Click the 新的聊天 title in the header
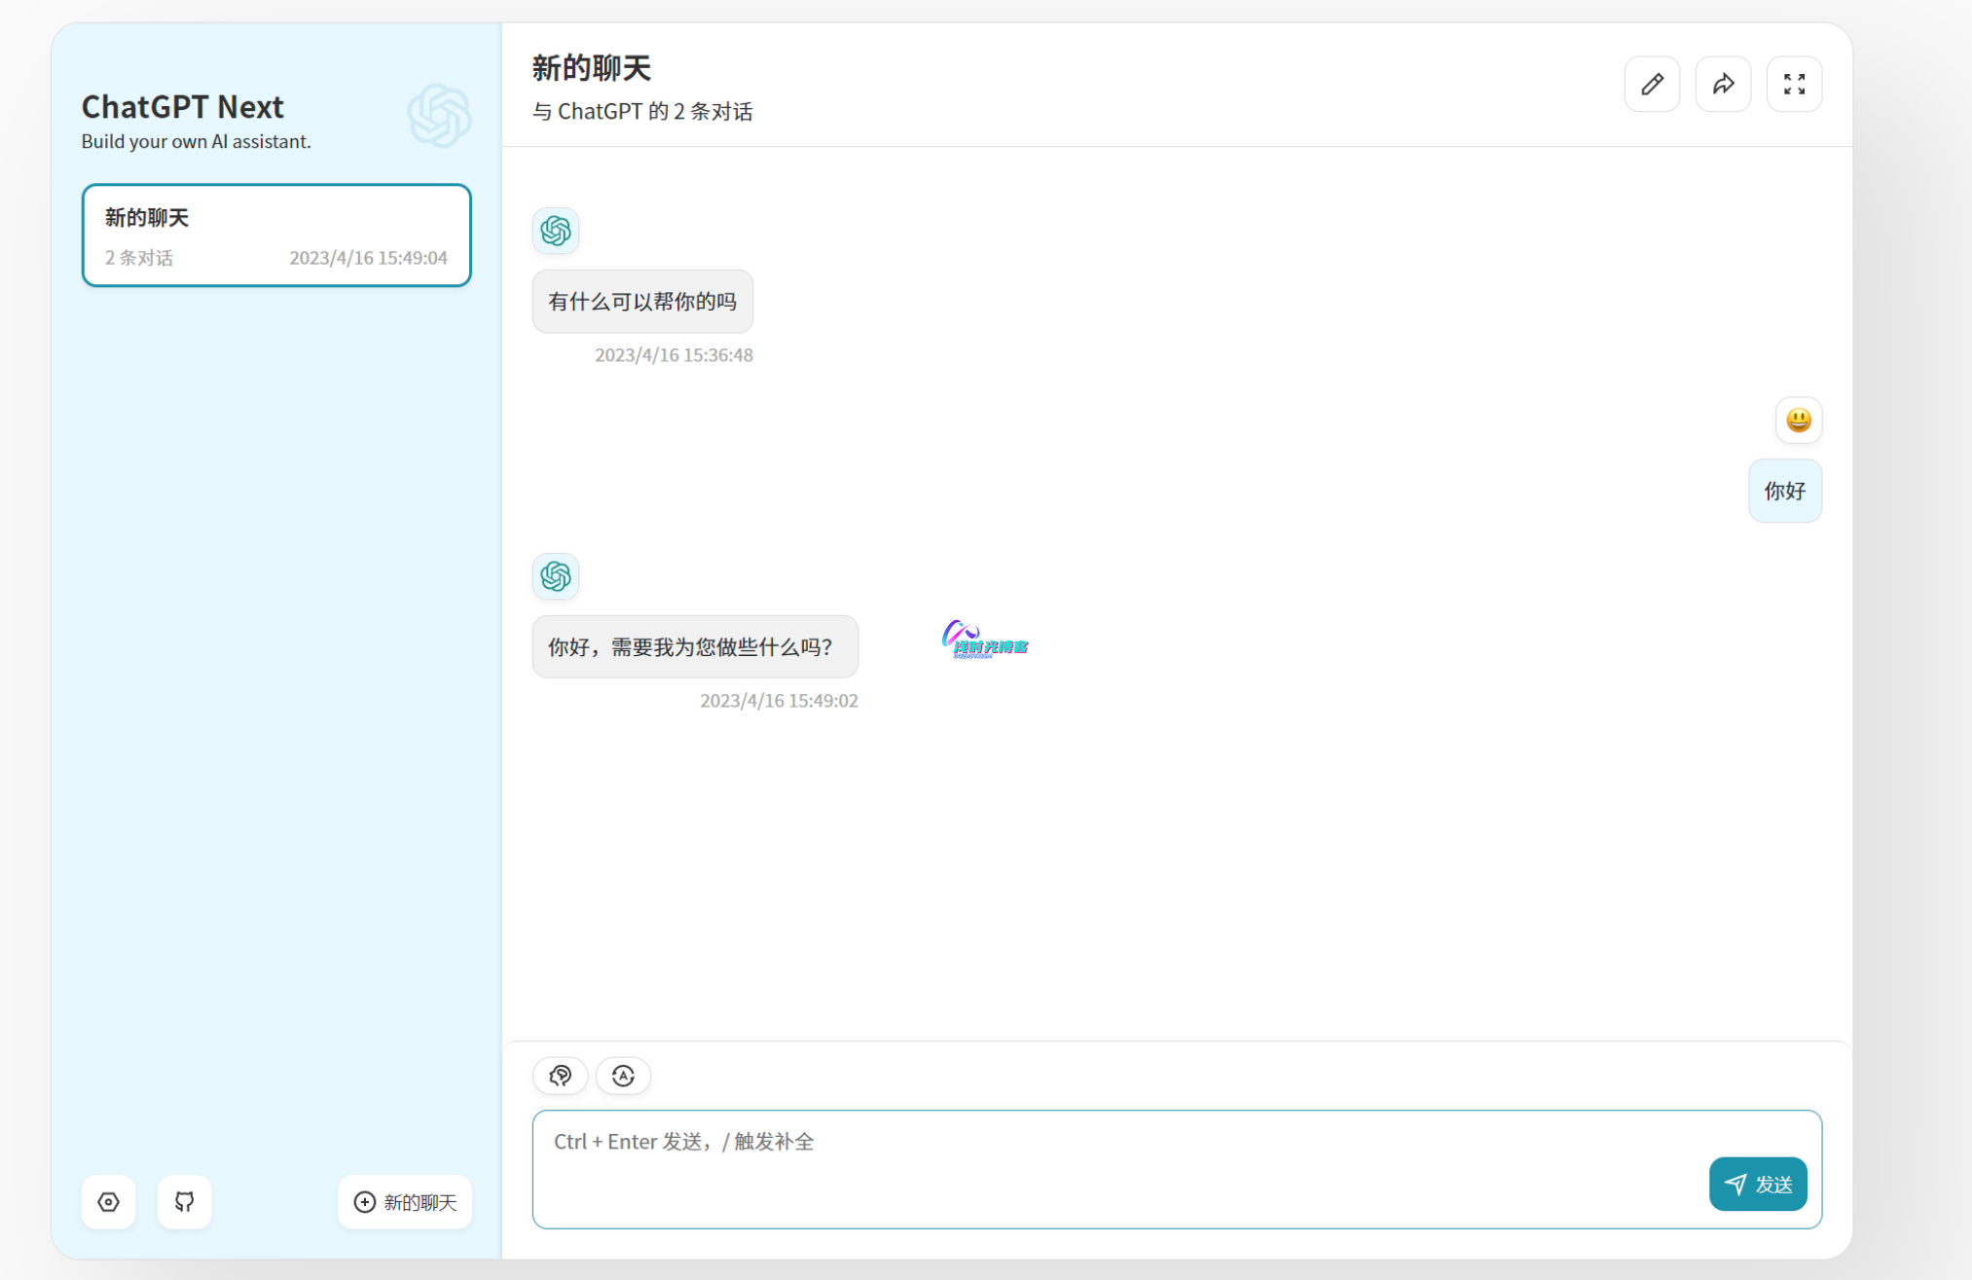1972x1280 pixels. 591,68
